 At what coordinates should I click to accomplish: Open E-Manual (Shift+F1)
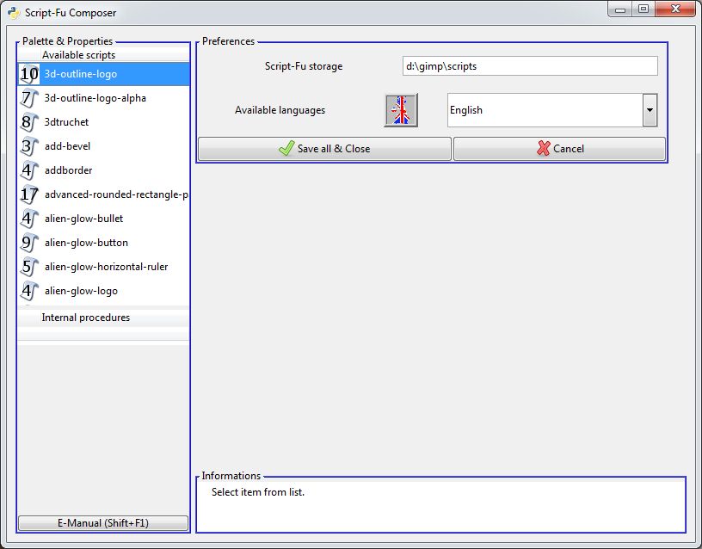point(103,523)
